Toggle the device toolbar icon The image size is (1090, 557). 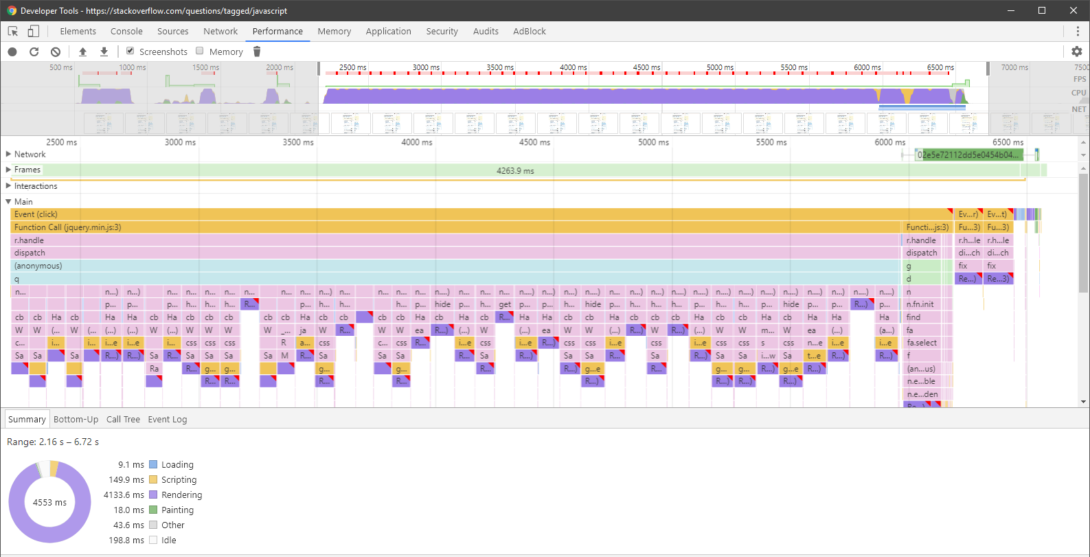[33, 31]
